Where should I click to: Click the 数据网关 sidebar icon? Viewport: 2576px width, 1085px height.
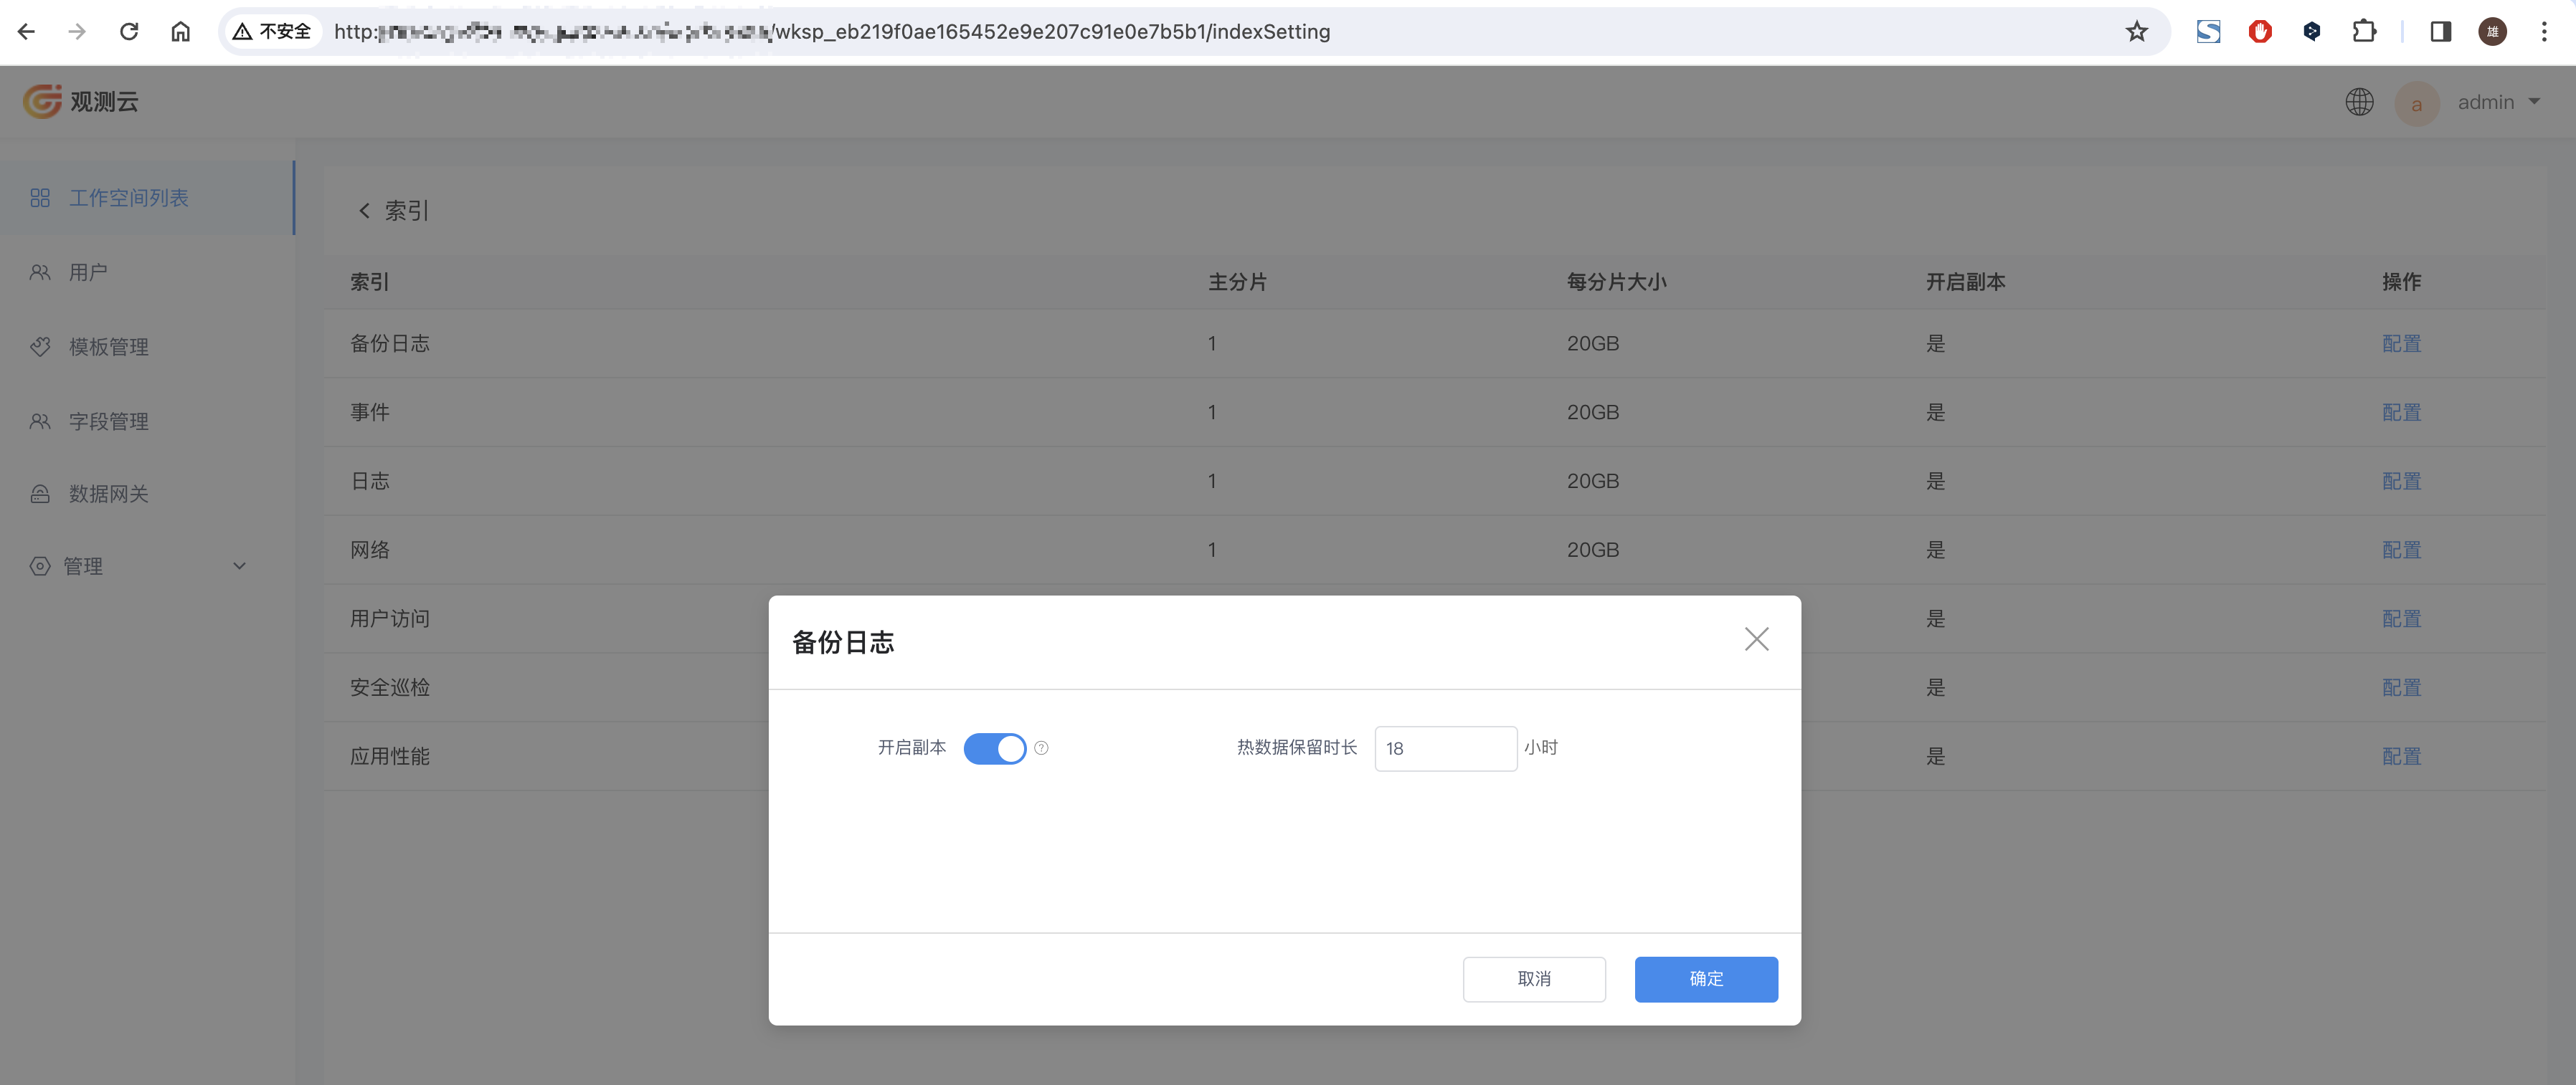pos(40,494)
